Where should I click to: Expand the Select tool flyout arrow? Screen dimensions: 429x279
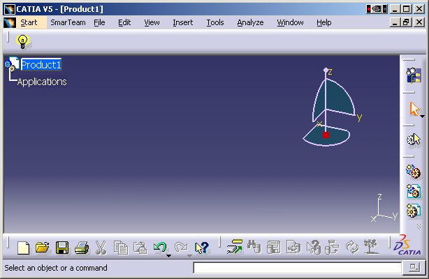pyautogui.click(x=423, y=116)
